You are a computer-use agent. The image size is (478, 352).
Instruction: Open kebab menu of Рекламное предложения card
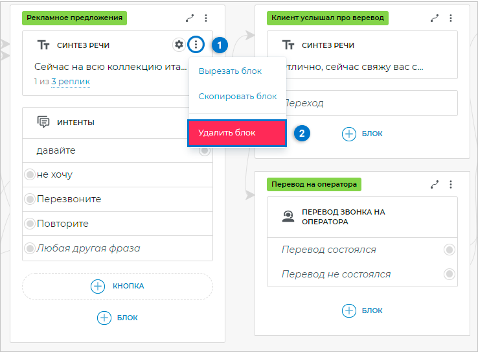click(206, 18)
